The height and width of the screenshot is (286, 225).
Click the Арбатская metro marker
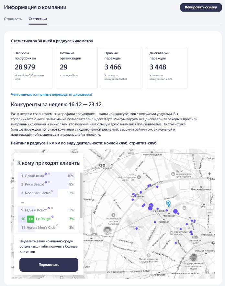tap(159, 272)
